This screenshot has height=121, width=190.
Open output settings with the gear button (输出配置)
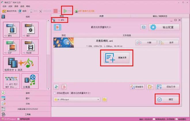[x=164, y=27]
